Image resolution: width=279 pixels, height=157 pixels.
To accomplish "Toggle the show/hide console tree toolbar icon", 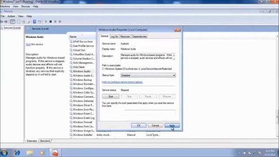I will click(x=13, y=22).
